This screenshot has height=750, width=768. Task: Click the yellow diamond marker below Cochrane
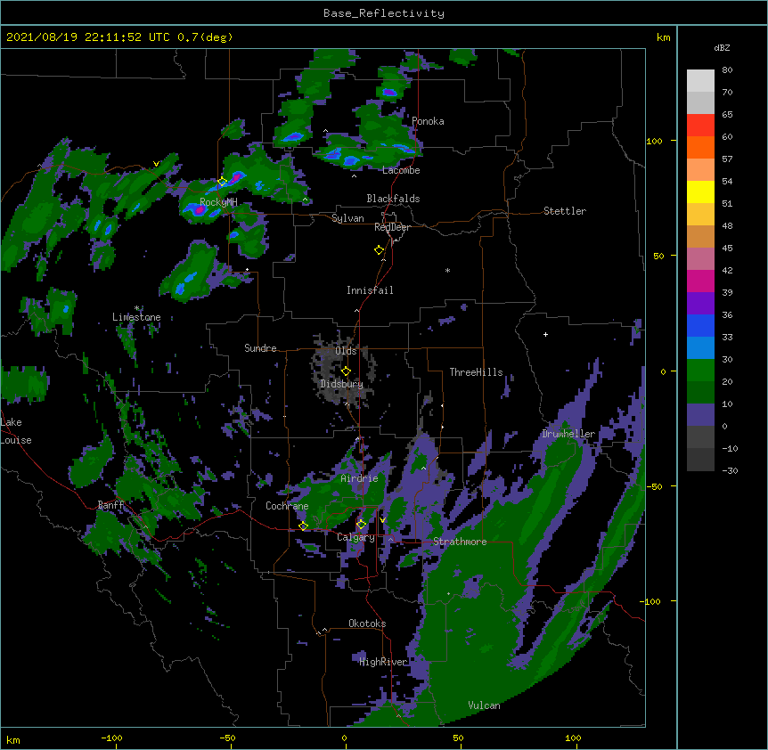coord(303,526)
